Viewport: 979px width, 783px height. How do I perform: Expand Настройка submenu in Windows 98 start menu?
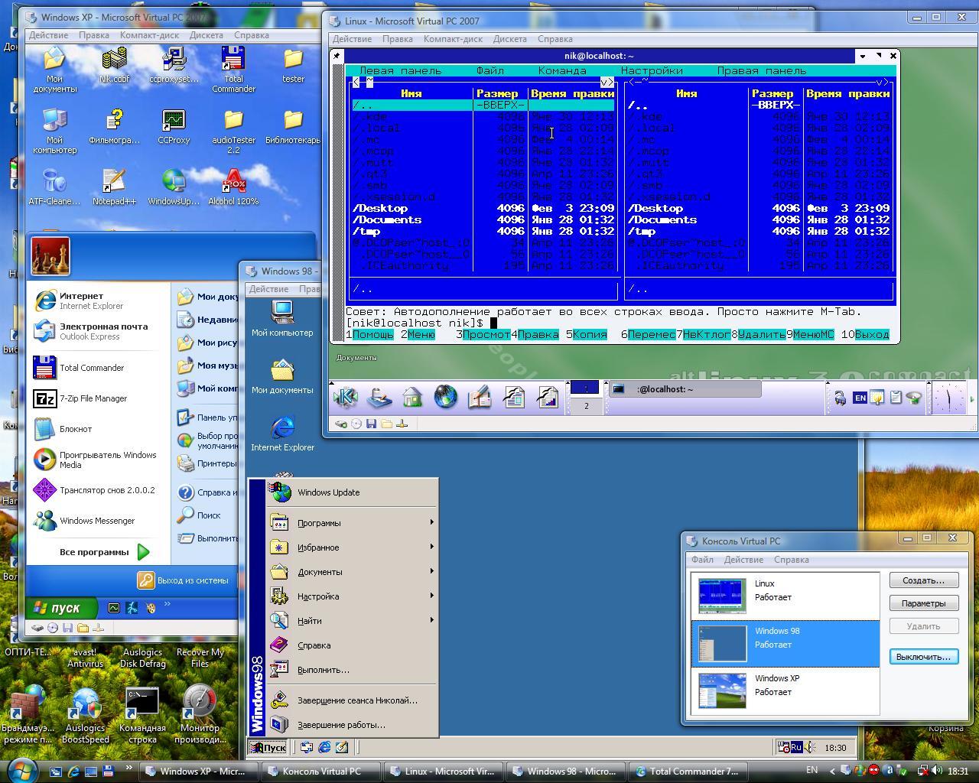pos(352,596)
